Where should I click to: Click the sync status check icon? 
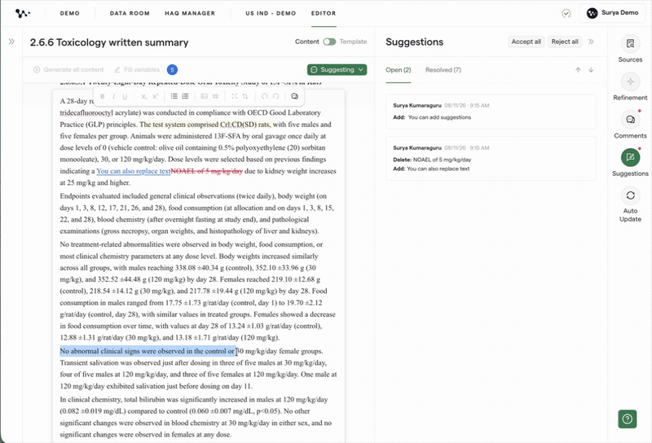pyautogui.click(x=566, y=13)
